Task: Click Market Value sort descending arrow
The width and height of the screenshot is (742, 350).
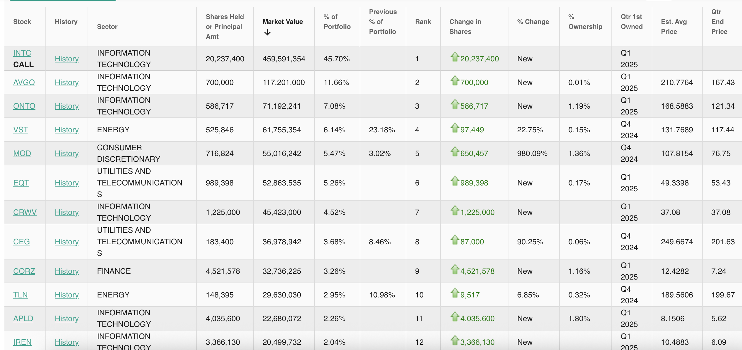Action: (267, 32)
